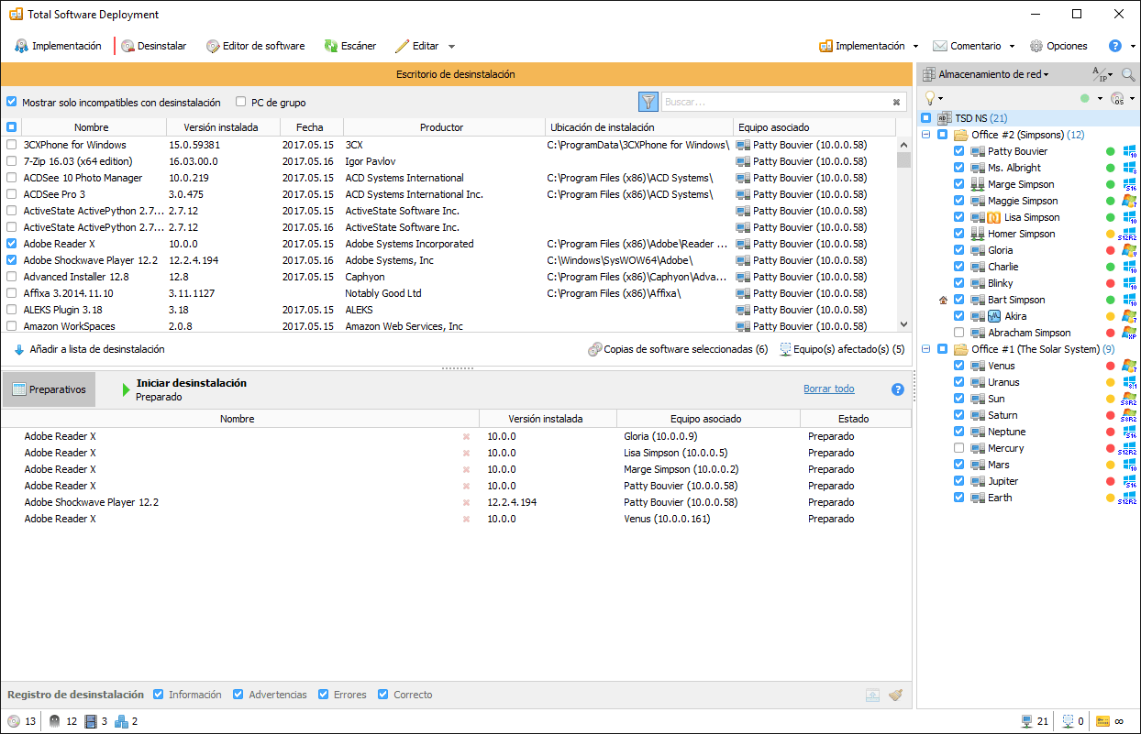Viewport: 1141px width, 734px height.
Task: Open the Preparativos tab
Action: tap(49, 389)
